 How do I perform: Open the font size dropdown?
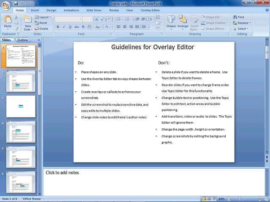tap(91, 19)
